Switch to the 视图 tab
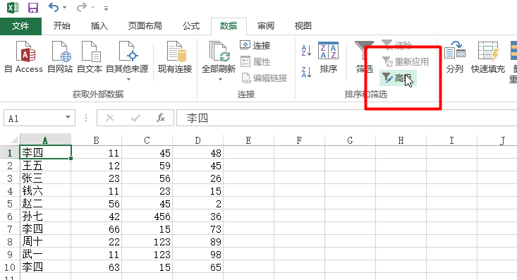The width and height of the screenshot is (517, 280). pyautogui.click(x=303, y=26)
